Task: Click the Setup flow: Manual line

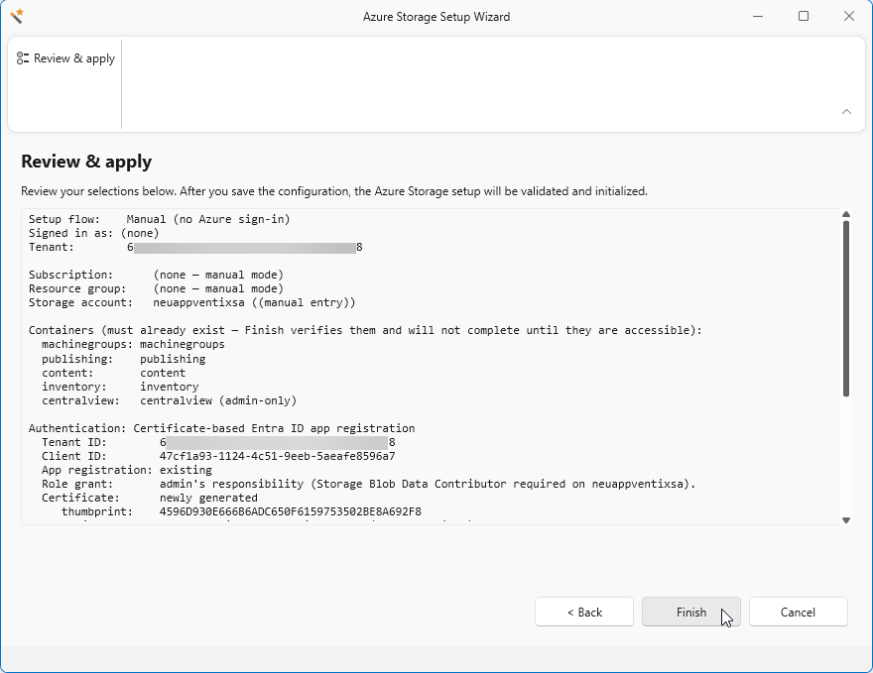Action: [160, 219]
